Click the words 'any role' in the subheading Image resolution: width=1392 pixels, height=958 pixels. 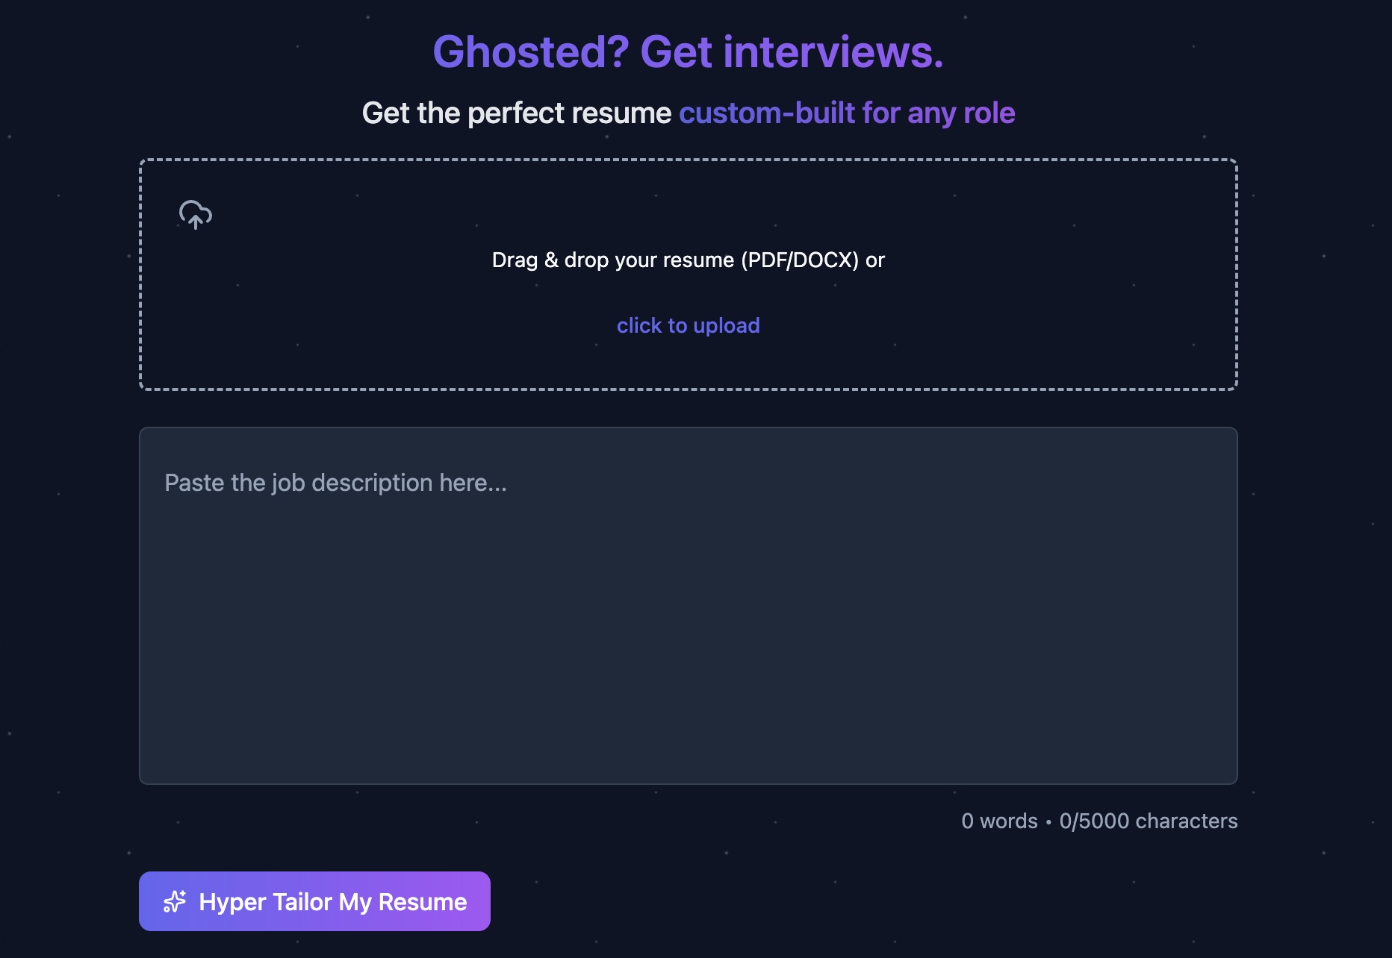coord(961,113)
